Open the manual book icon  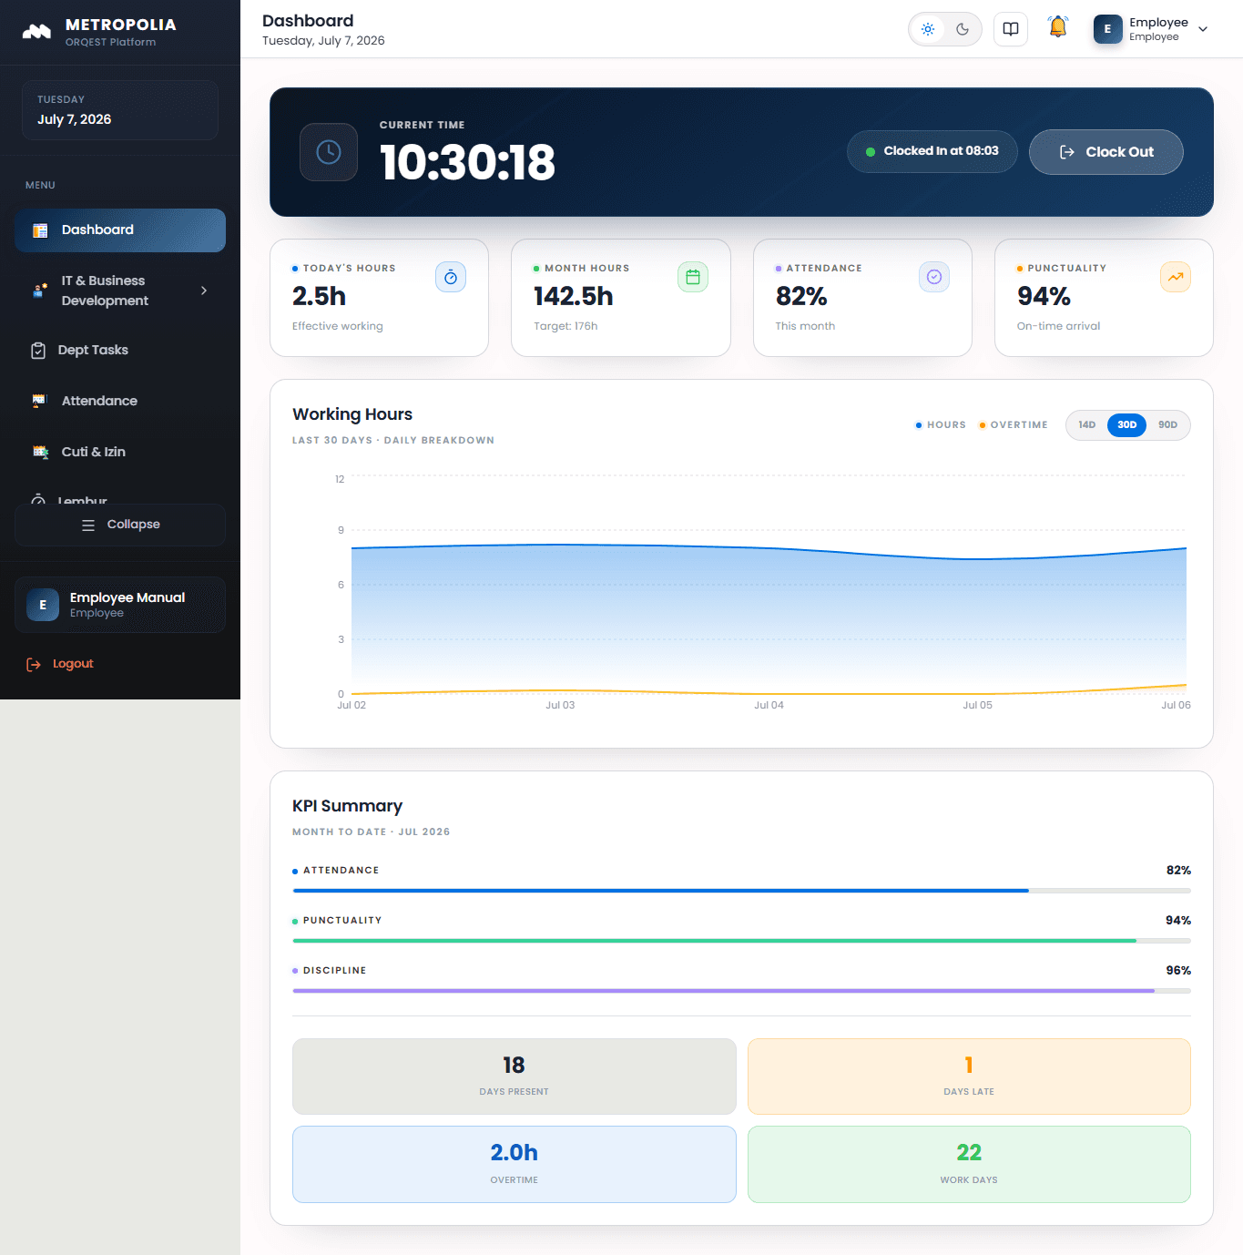click(x=1011, y=29)
